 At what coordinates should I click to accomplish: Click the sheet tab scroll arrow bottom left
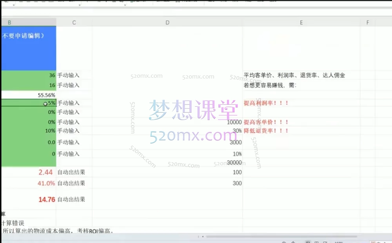[x=198, y=237]
